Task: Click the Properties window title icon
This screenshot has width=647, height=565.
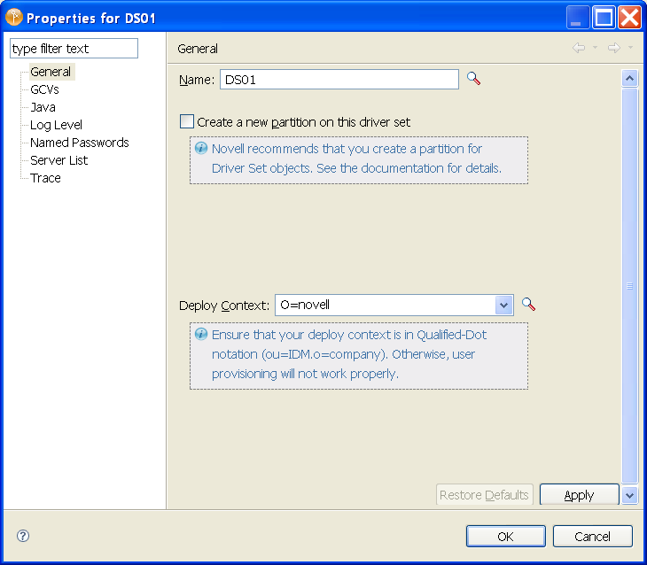Action: coord(14,18)
